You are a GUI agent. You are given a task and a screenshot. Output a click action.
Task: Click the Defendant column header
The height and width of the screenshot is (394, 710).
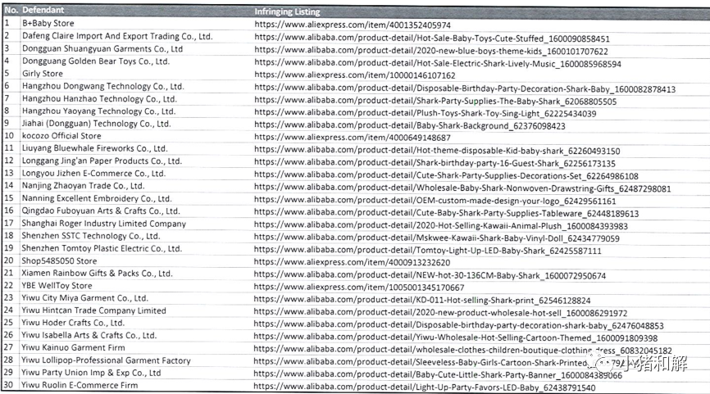pyautogui.click(x=43, y=10)
